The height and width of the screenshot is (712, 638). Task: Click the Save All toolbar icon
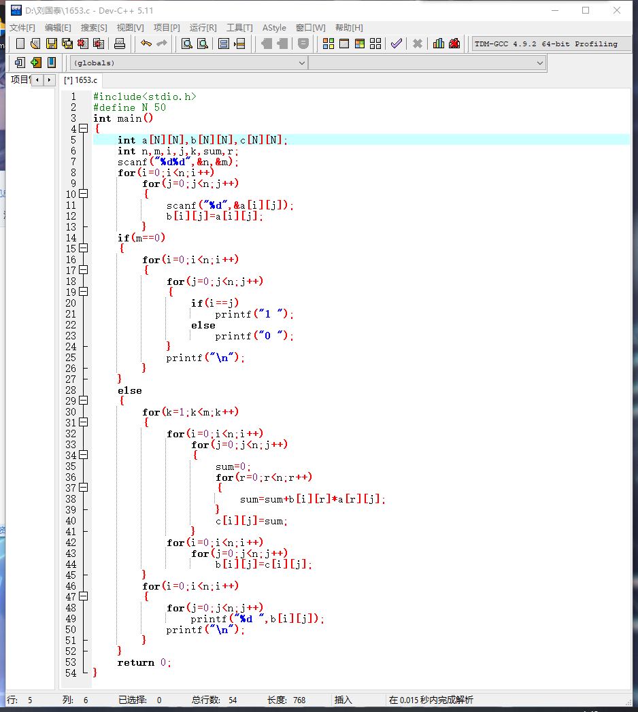(x=67, y=44)
